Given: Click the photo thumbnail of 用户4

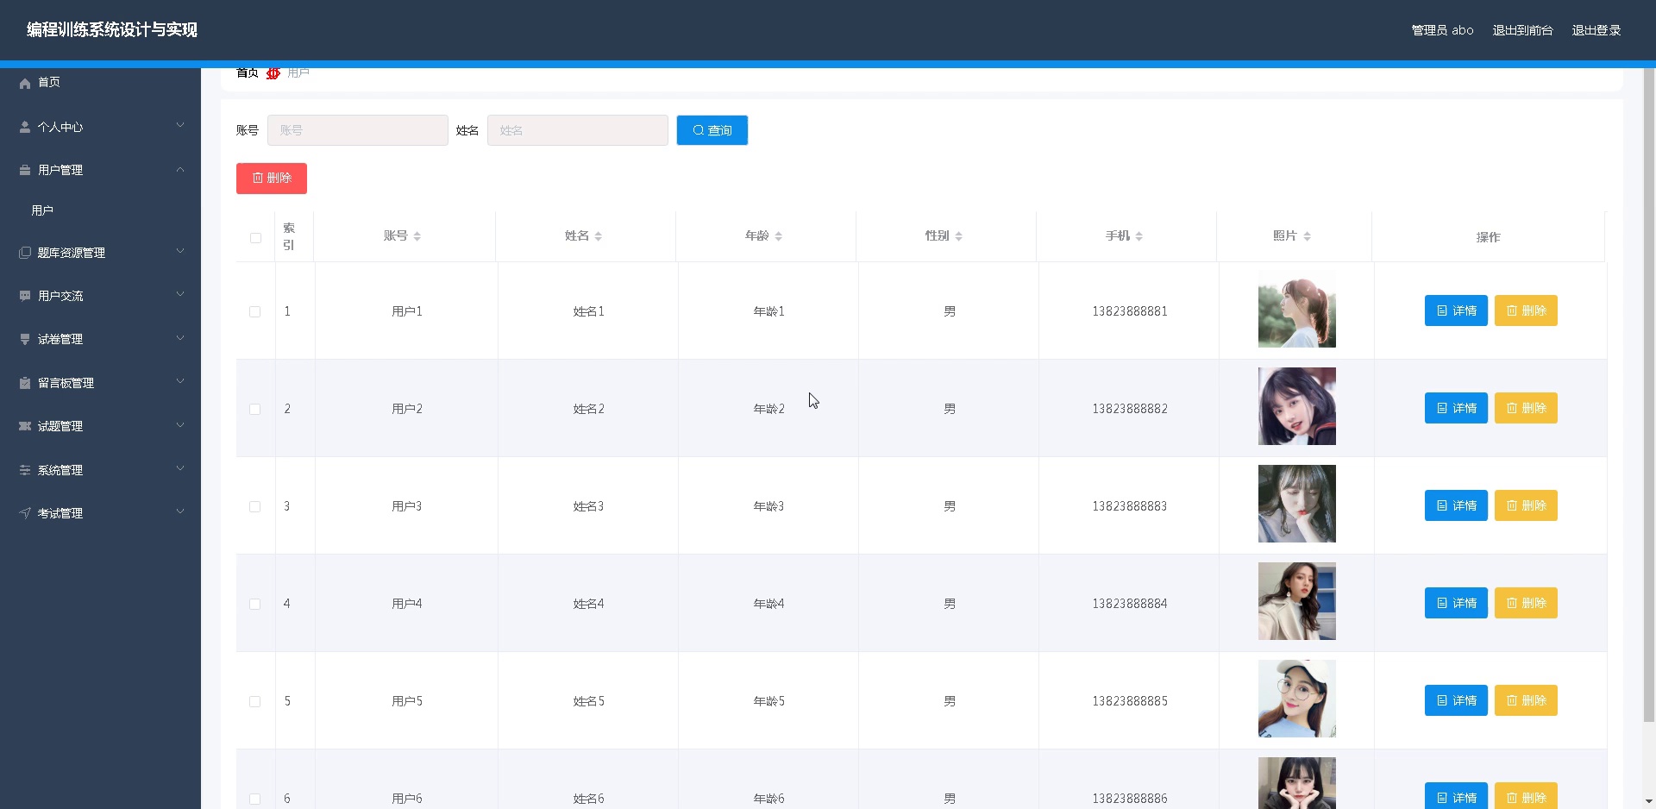Looking at the screenshot, I should [x=1296, y=601].
